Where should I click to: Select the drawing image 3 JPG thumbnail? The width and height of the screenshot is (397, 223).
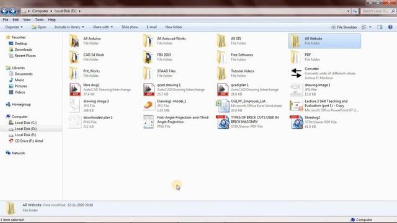(75, 106)
